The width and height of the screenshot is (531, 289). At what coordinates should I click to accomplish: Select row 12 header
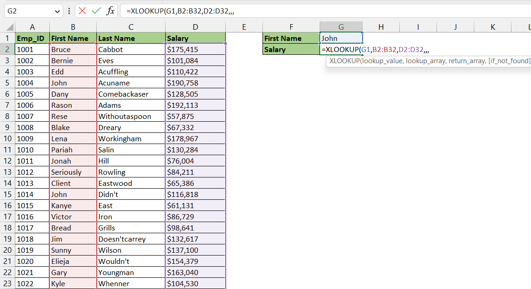[7, 161]
